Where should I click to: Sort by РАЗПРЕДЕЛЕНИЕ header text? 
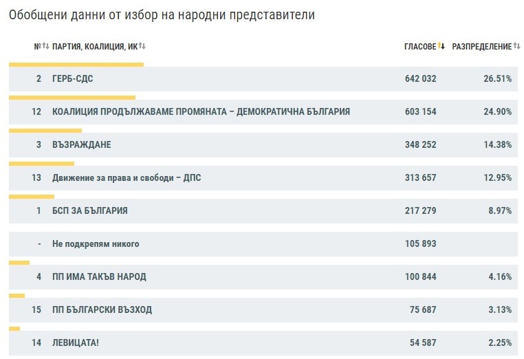[481, 46]
